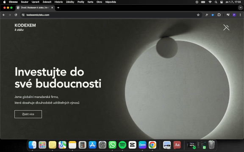Click the Now Playing menu bar icon
The height and width of the screenshot is (152, 244).
[197, 2]
